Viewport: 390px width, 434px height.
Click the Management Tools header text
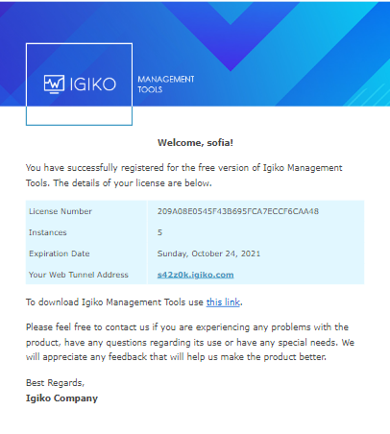click(x=166, y=84)
